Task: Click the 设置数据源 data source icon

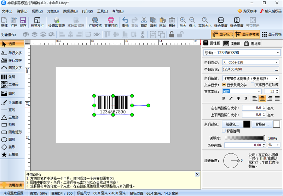Action: point(57,22)
